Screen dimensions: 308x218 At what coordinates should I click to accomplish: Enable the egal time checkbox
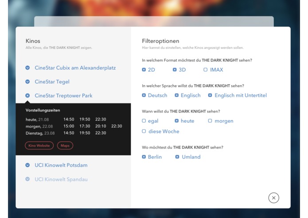pos(144,120)
